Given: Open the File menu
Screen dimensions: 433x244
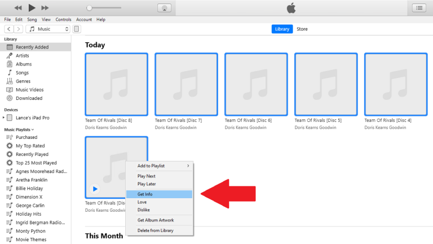Looking at the screenshot, I should [x=7, y=19].
